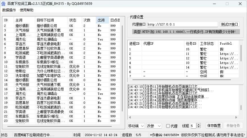This screenshot has height=138, width=247.
Task: Sort by the ID column header
Action: (8, 20)
